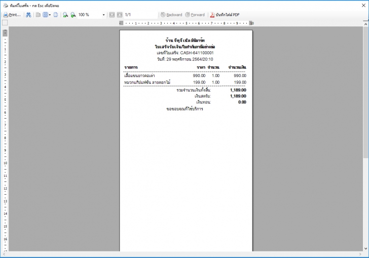Save file as PDF button
The height and width of the screenshot is (258, 369).
point(225,15)
